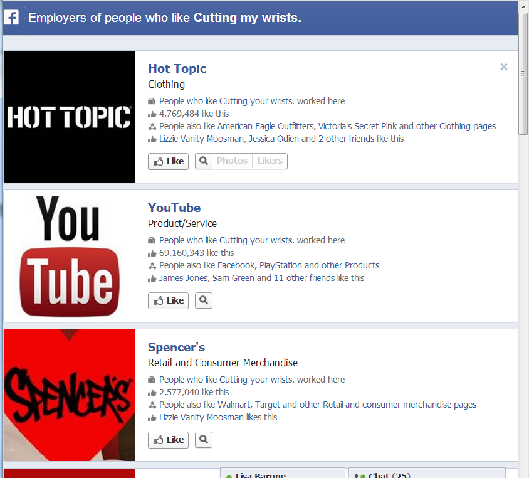Image resolution: width=529 pixels, height=478 pixels.
Task: Like the Hot Topic page
Action: 168,161
